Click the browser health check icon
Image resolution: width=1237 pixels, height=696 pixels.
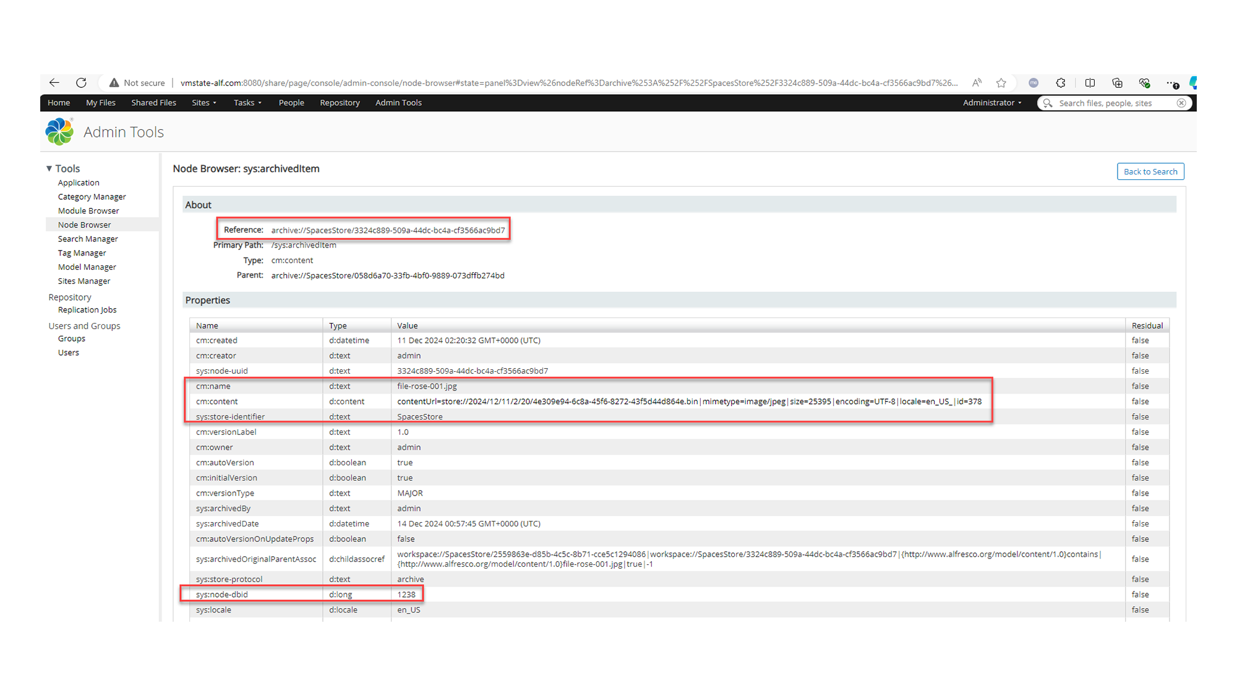[x=1144, y=82]
